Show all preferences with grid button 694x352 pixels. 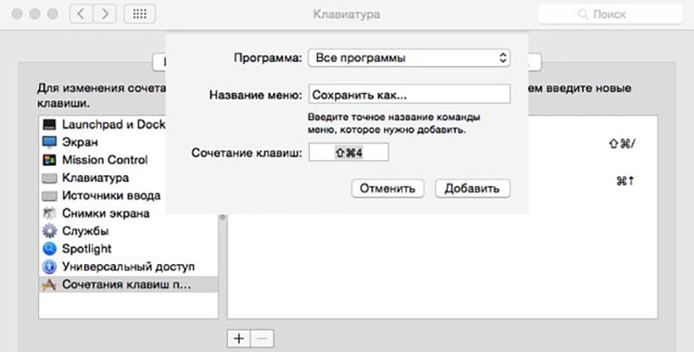pyautogui.click(x=140, y=14)
